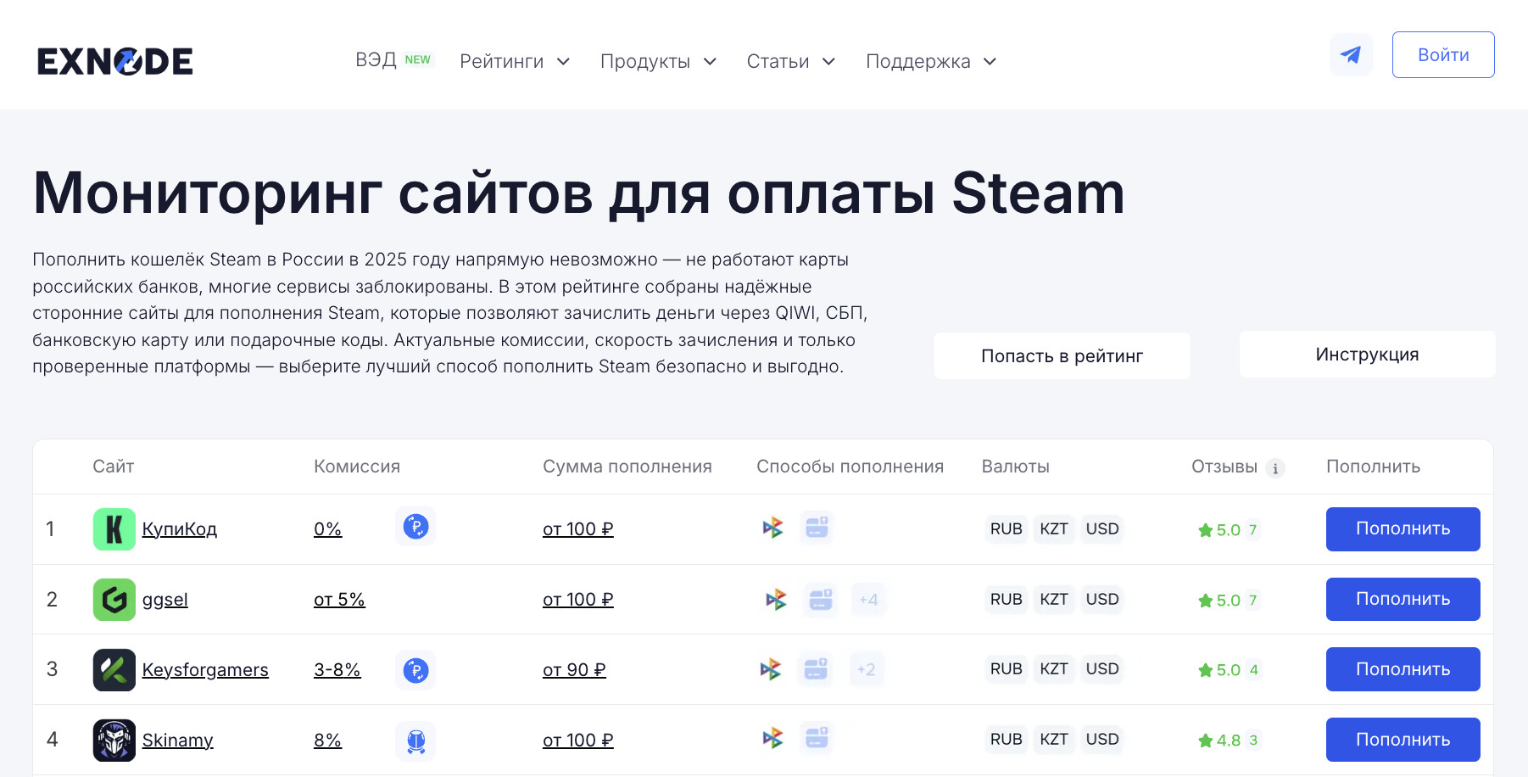
Task: Click the bank card icon for КупиКод
Action: [817, 527]
